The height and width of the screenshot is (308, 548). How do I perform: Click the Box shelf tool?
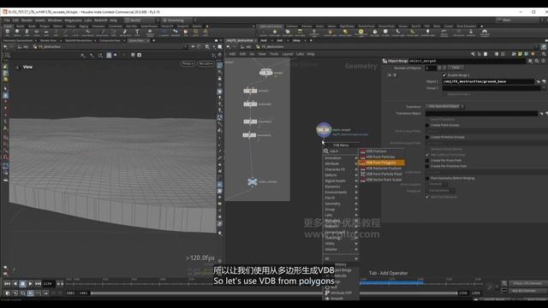(x=8, y=33)
